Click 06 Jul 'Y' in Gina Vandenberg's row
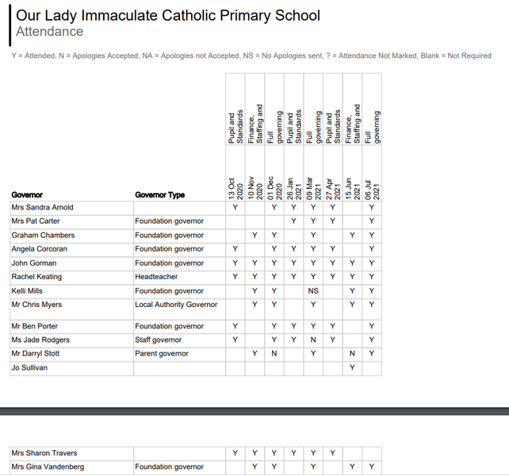Viewport: 509px width, 476px height. coord(372,467)
